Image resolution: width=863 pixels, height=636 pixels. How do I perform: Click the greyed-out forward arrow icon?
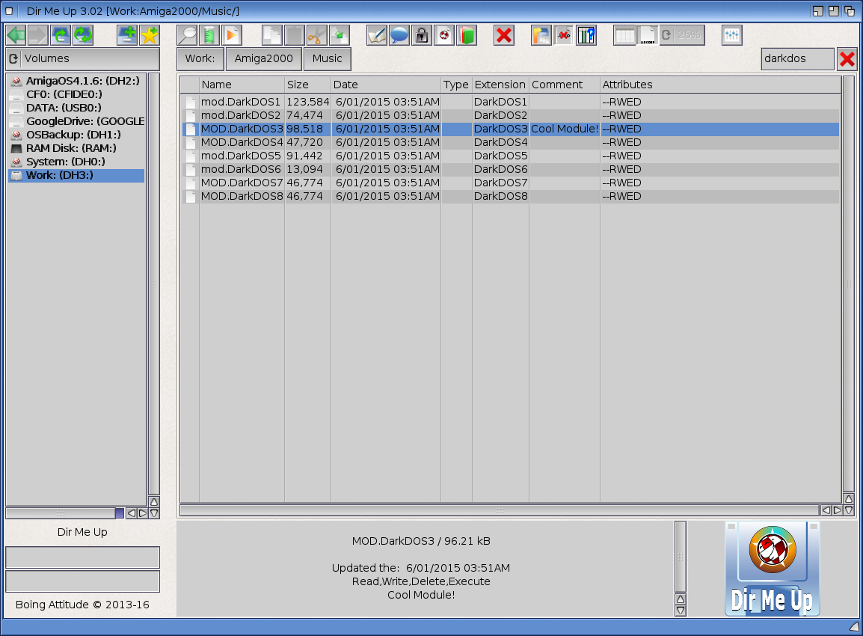coord(38,35)
